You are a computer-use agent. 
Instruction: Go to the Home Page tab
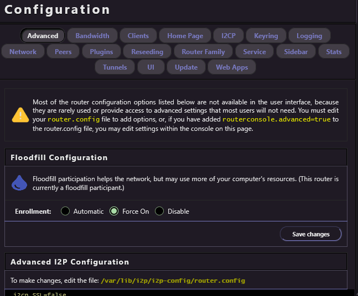click(x=185, y=36)
